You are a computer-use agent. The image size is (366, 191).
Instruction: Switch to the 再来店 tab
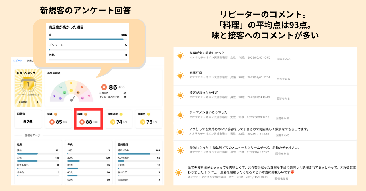[30, 60]
